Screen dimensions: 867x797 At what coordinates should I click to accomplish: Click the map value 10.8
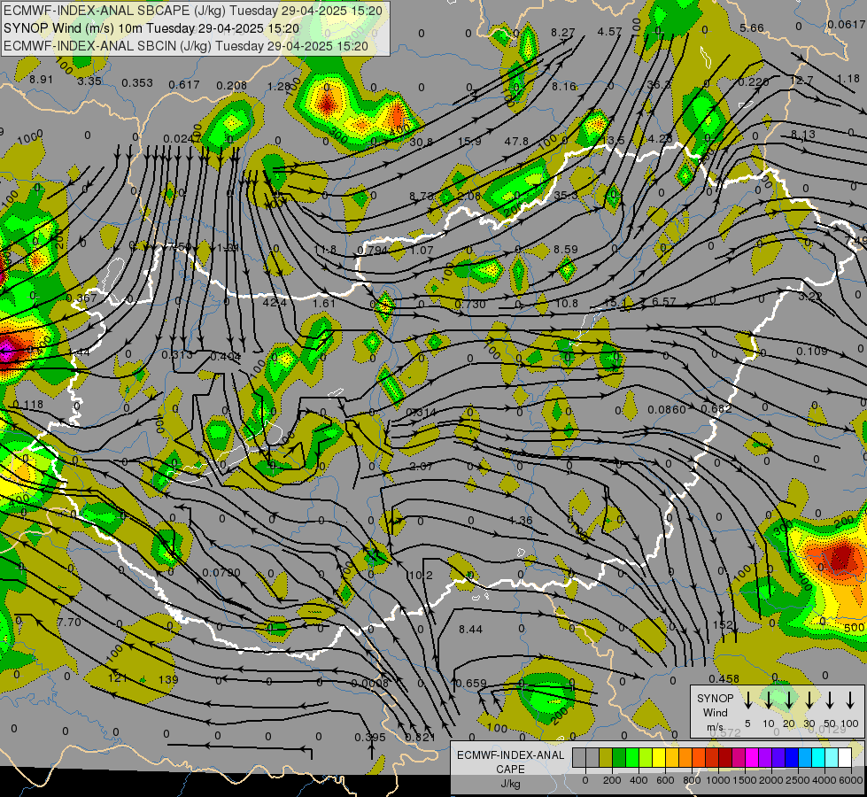(566, 303)
